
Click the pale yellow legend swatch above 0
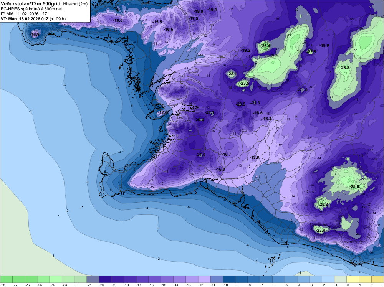coord(353,279)
